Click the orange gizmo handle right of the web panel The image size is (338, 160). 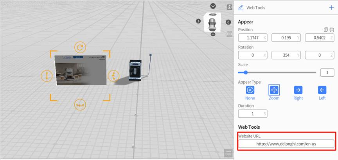(x=113, y=76)
